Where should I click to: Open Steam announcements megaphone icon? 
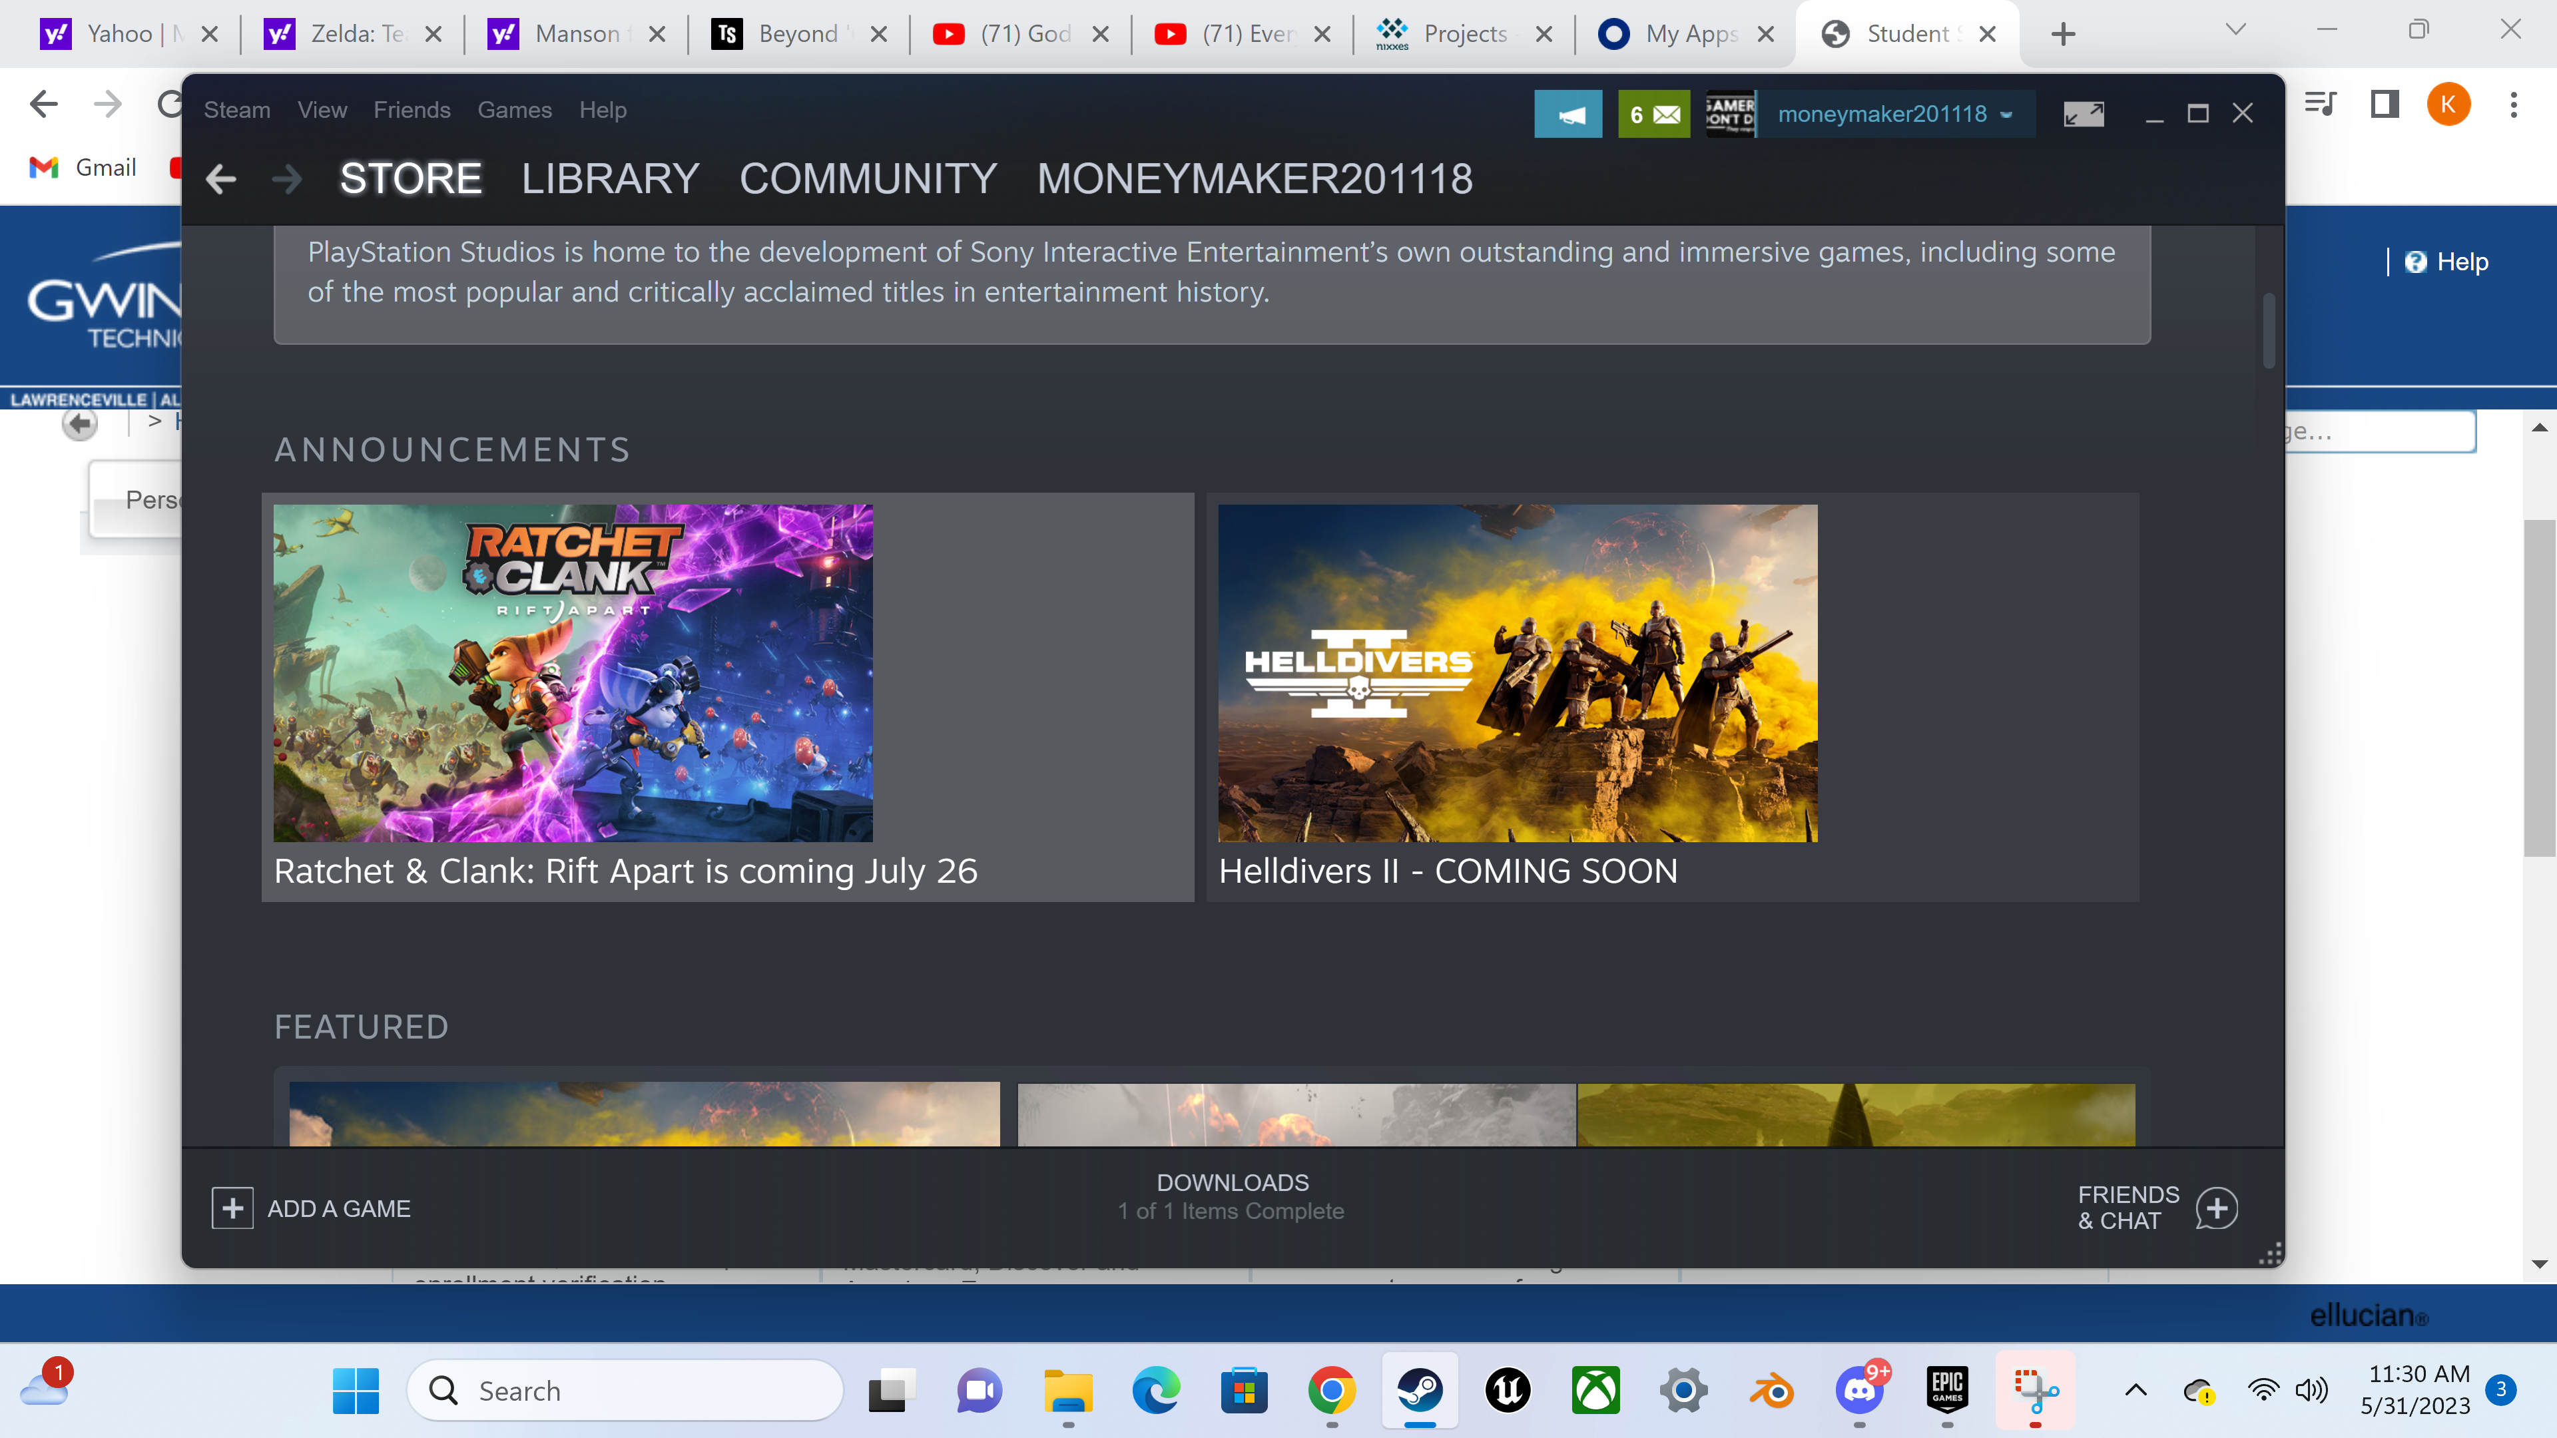(1567, 114)
